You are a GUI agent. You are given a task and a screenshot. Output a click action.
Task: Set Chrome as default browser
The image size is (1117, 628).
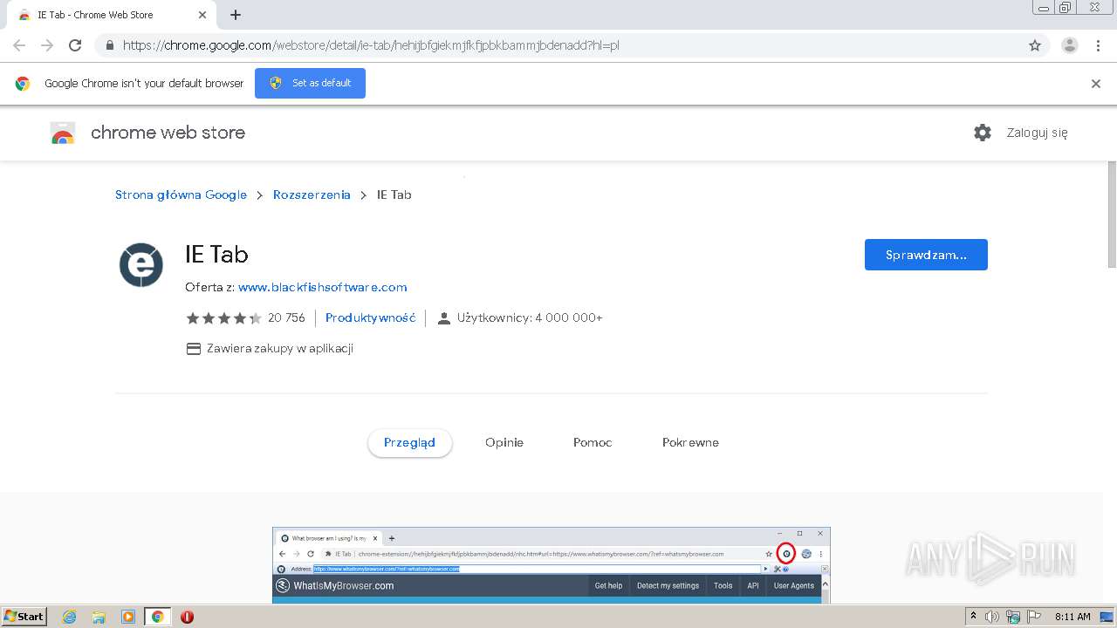tap(310, 83)
